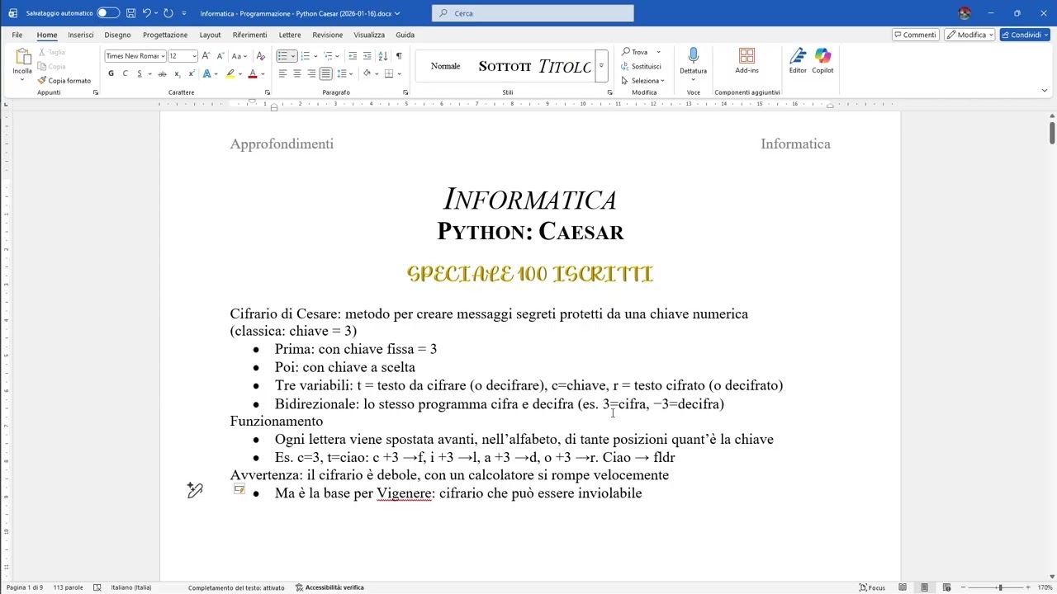Toggle bulleted list formatting
1057x594 pixels.
[x=282, y=56]
